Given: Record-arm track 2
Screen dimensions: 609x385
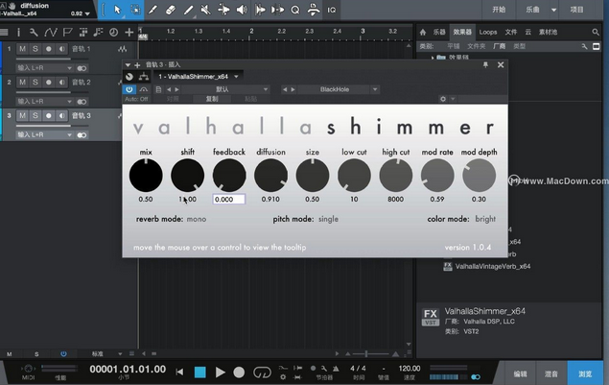Looking at the screenshot, I should coord(49,82).
